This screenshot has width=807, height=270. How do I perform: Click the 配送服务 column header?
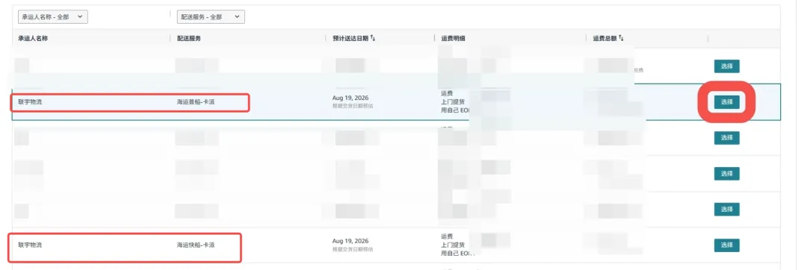coord(189,39)
